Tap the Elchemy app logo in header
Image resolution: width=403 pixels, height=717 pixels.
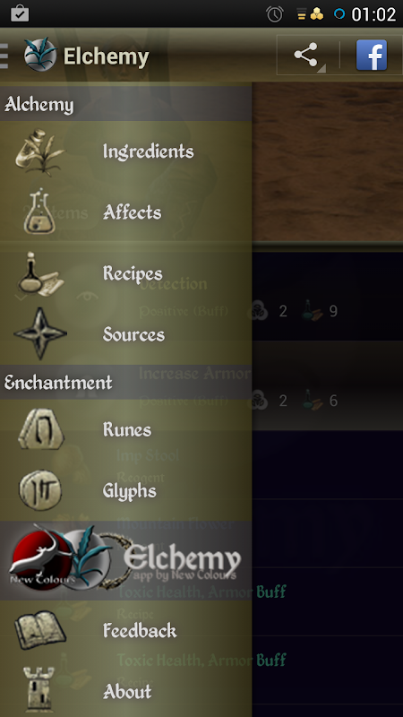pyautogui.click(x=40, y=55)
